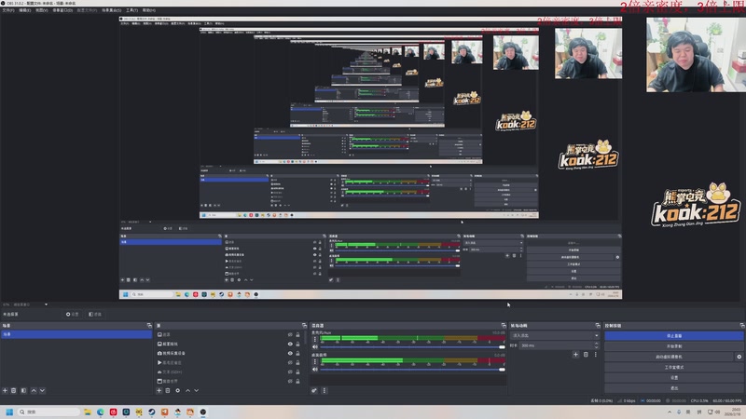Toggle visibility of 视频采集设备 source

pos(290,353)
